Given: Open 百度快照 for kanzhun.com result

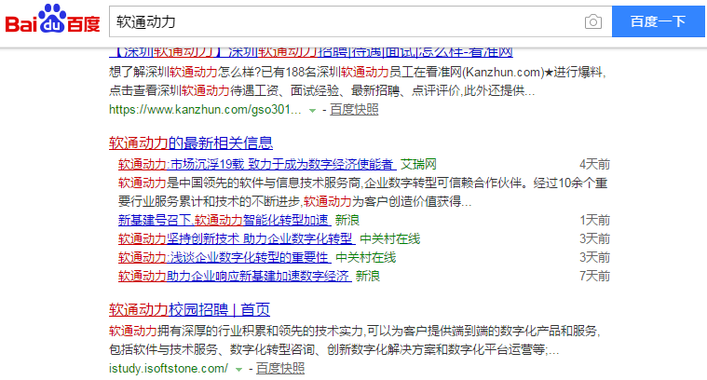Looking at the screenshot, I should [354, 110].
